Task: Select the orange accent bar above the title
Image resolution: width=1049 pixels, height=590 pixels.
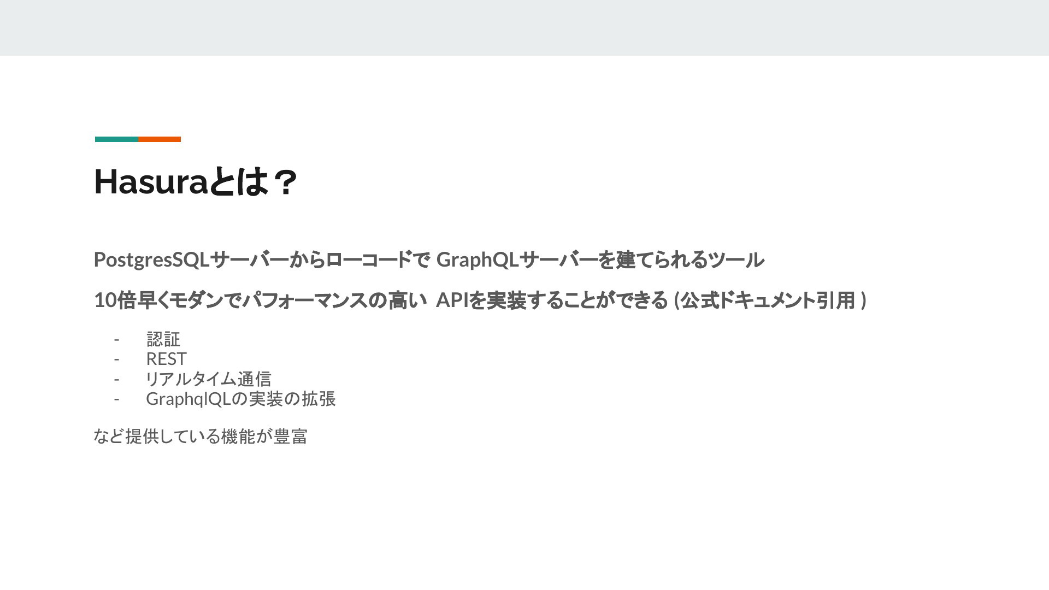Action: coord(160,139)
